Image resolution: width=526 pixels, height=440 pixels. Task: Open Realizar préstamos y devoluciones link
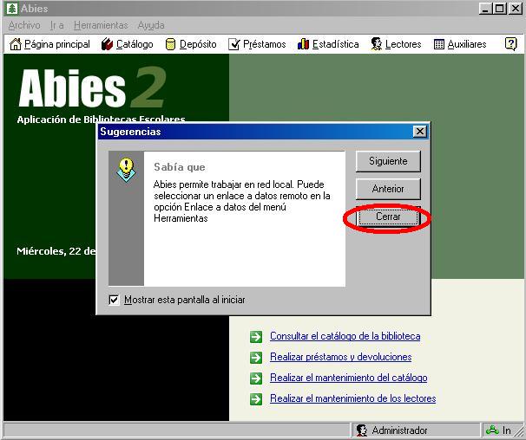coord(340,357)
